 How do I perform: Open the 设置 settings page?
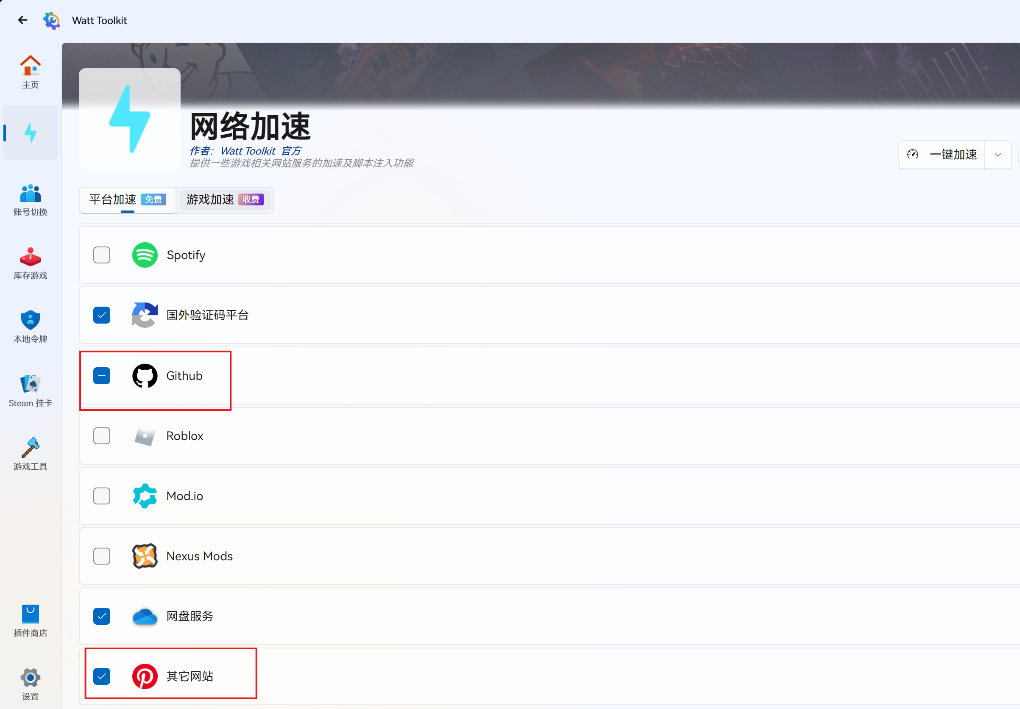click(30, 683)
